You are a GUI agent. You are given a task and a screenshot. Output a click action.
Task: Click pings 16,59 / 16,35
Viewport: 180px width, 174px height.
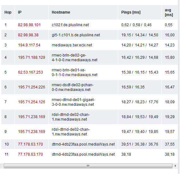133,87
